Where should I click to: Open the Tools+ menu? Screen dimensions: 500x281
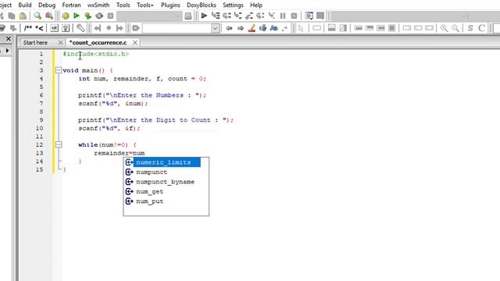pyautogui.click(x=145, y=5)
